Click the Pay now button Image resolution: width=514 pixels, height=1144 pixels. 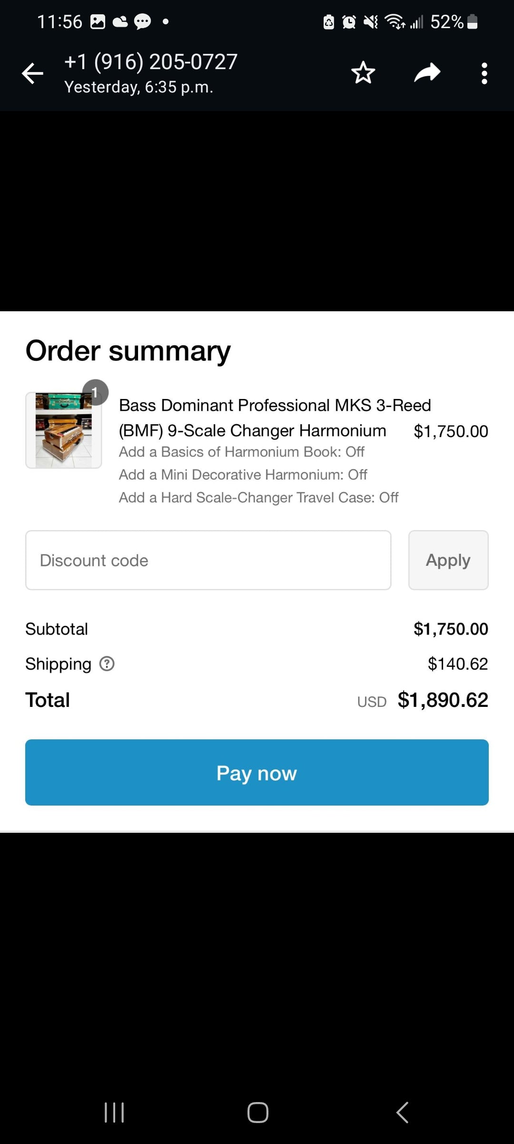point(257,772)
